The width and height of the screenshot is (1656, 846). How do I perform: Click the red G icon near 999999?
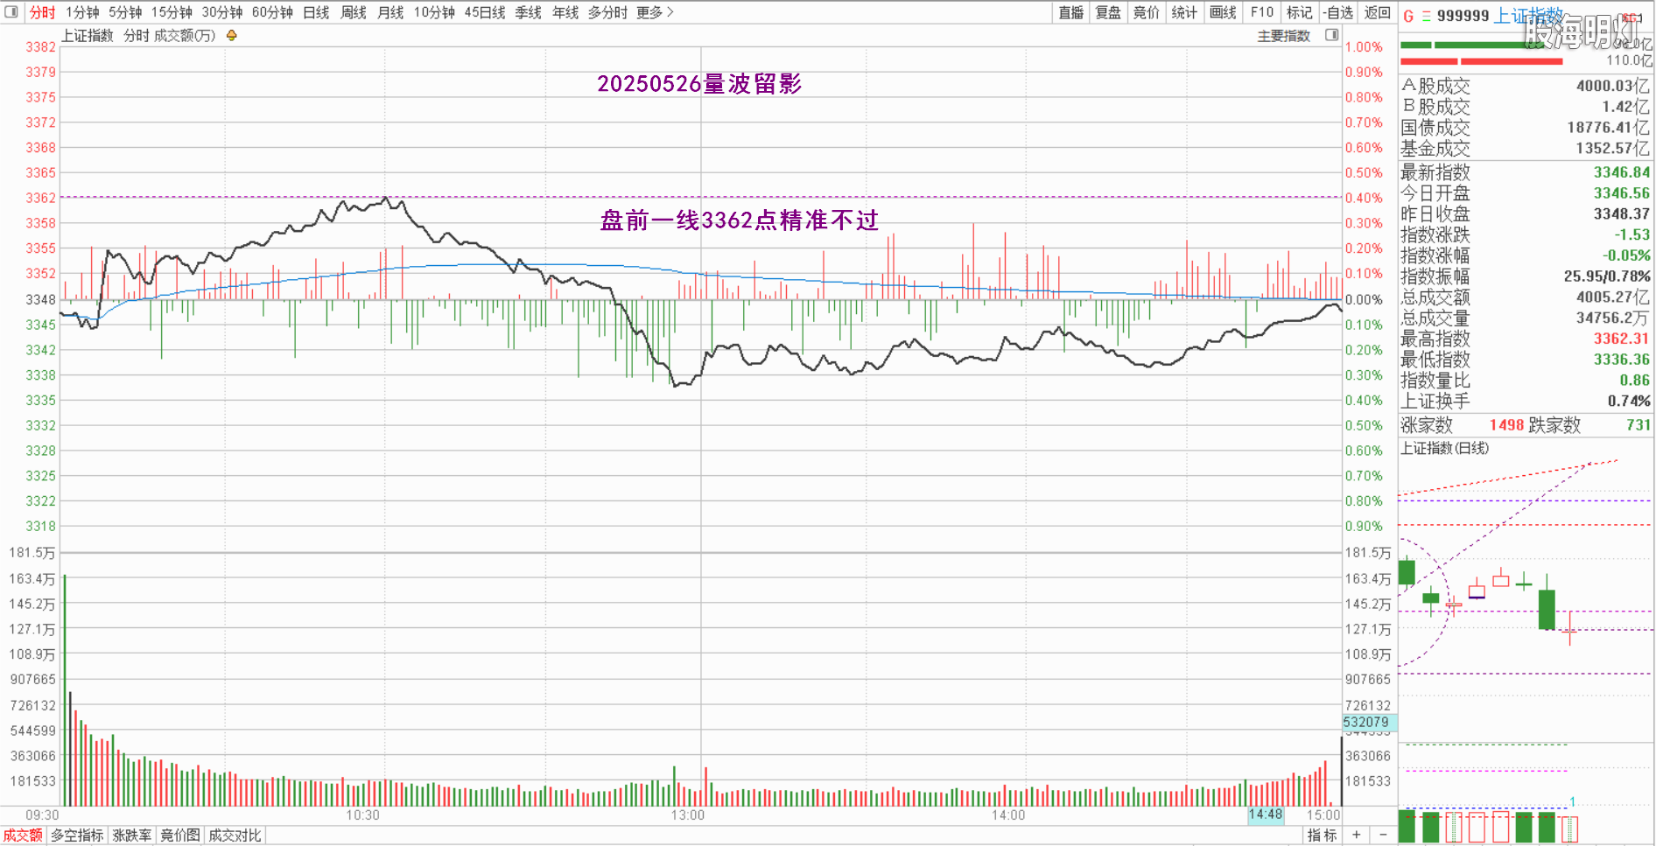click(1408, 16)
